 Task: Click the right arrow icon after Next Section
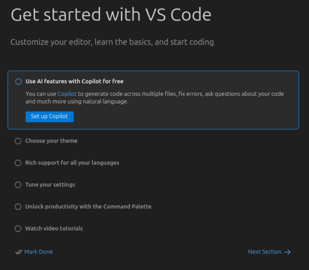[288, 252]
